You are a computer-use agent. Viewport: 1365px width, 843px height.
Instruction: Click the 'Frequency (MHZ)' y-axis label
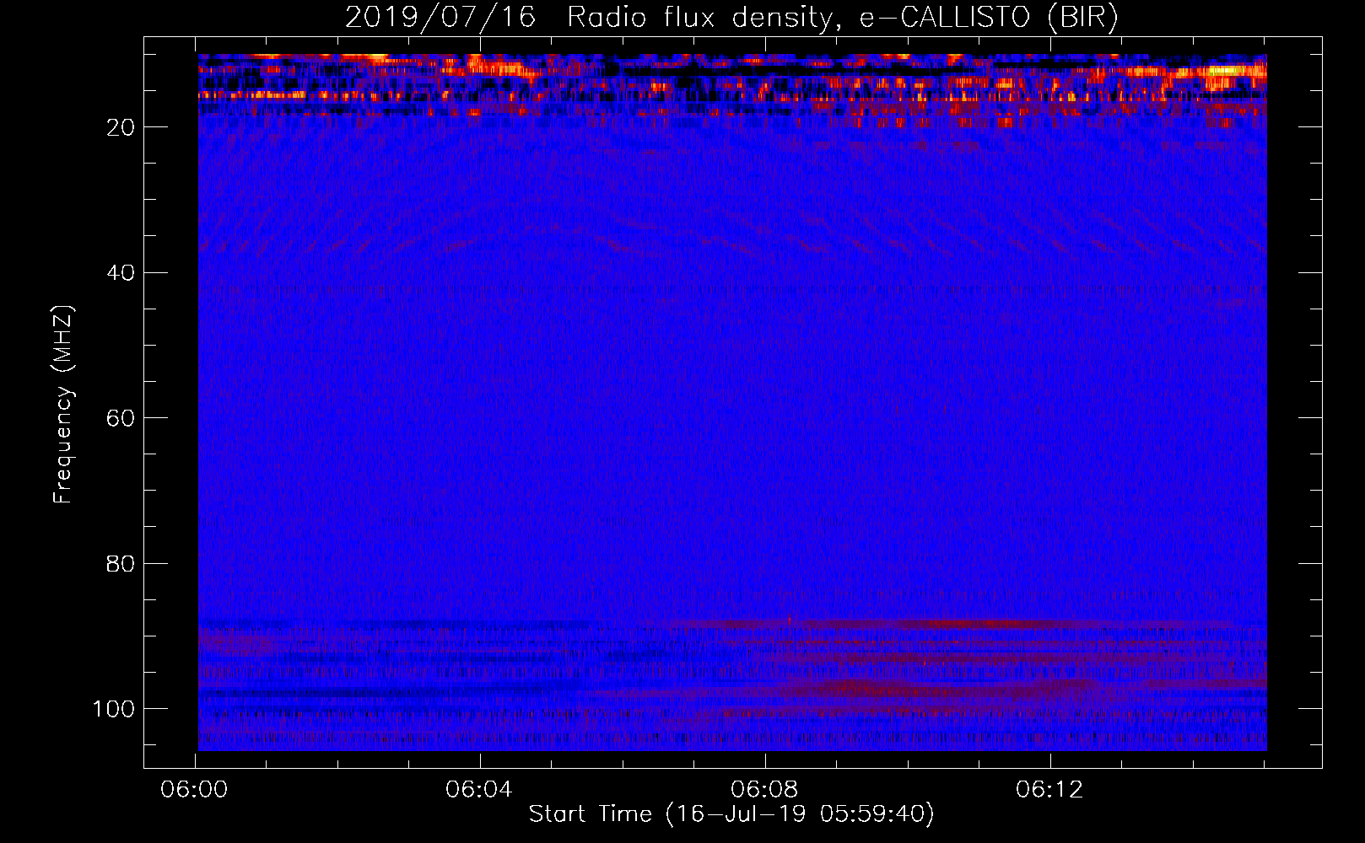(63, 404)
